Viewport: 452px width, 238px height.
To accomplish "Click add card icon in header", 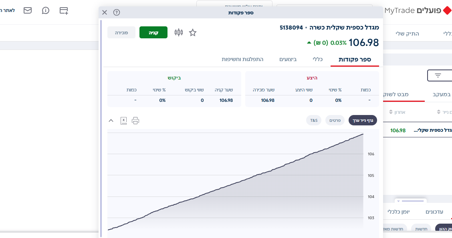I will (x=64, y=11).
